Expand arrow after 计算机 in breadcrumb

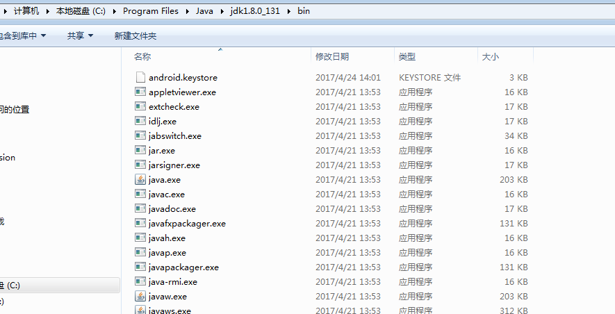coord(47,11)
